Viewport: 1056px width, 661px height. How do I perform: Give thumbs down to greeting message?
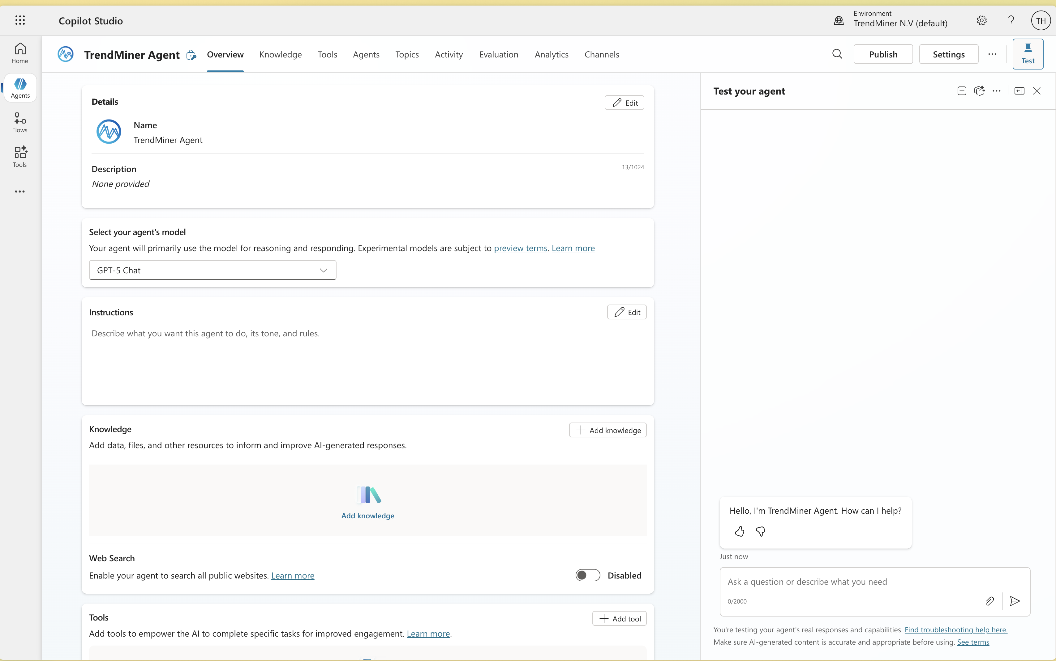[761, 531]
